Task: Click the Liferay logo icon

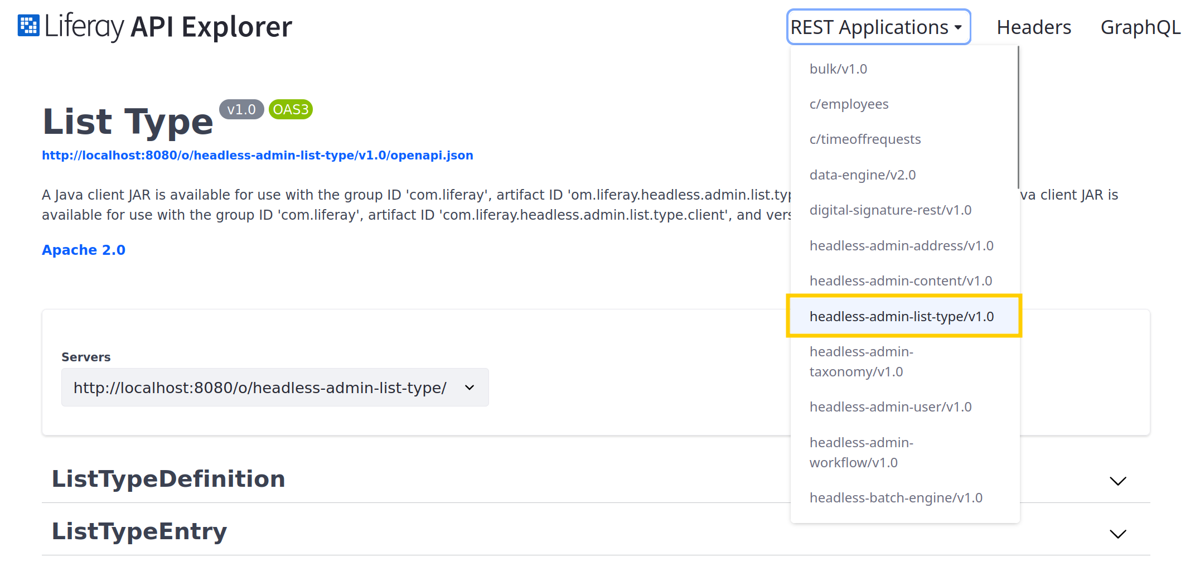Action: (x=28, y=26)
